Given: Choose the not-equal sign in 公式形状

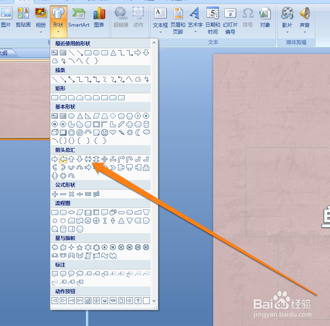Looking at the screenshot, I should point(96,194).
